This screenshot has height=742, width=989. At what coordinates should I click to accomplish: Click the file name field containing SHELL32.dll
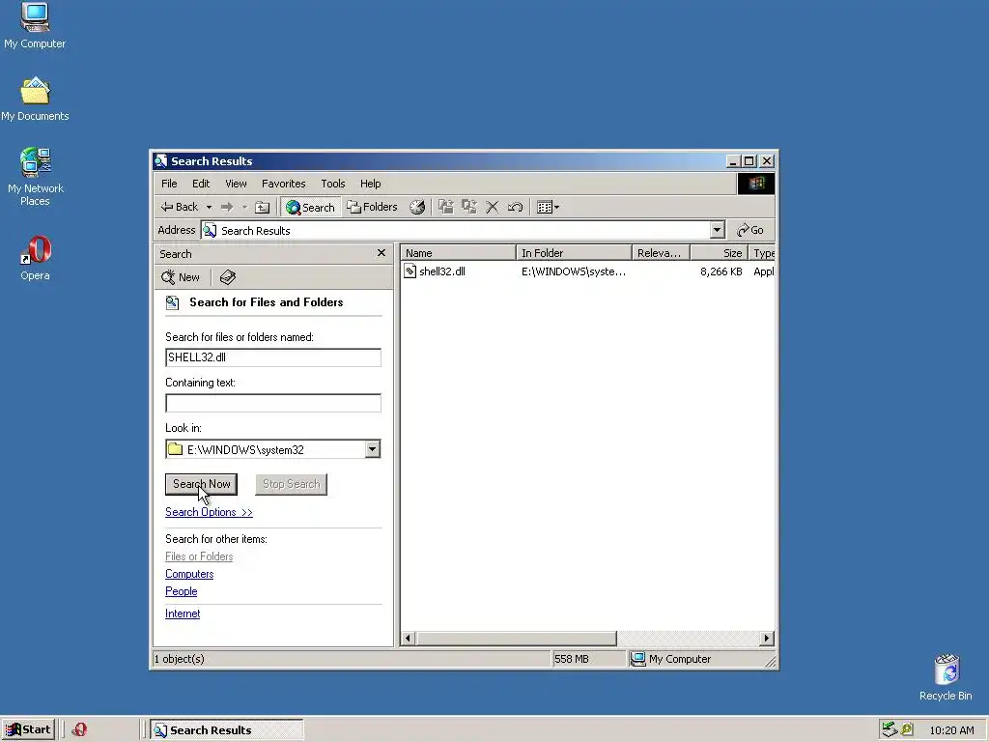pyautogui.click(x=273, y=357)
